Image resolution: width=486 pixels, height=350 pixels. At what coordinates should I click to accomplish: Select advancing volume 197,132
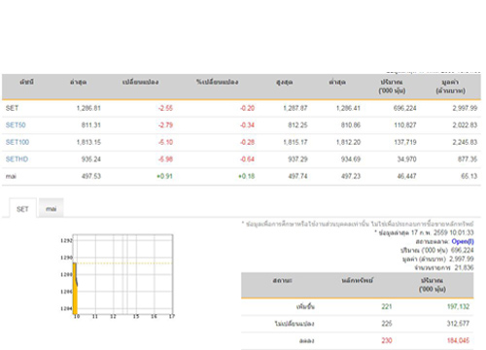(458, 306)
